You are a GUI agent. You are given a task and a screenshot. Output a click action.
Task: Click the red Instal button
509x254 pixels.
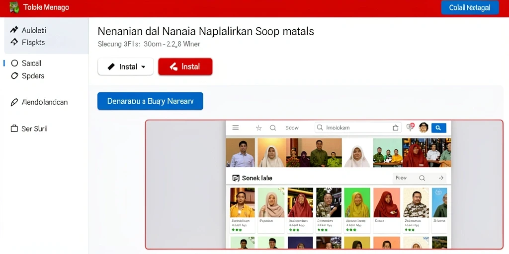pyautogui.click(x=185, y=67)
